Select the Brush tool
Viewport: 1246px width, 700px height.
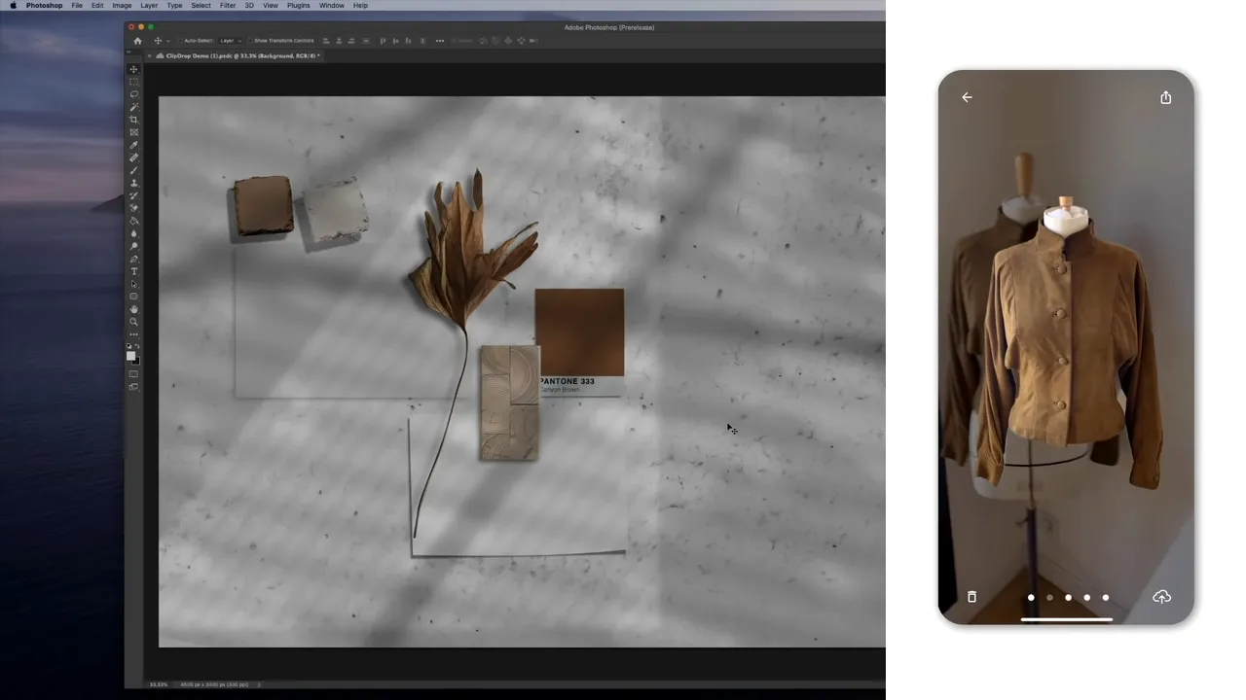tap(133, 170)
